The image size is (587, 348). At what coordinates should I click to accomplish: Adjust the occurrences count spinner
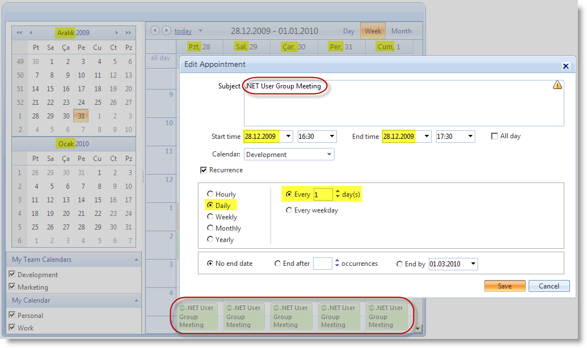click(337, 263)
